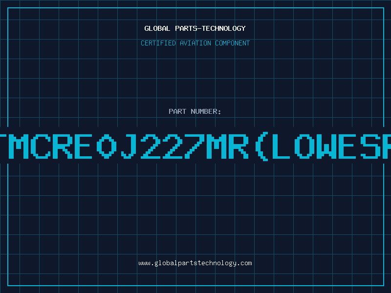Click the M preceding C in the part number
391x293 pixels.
(x=19, y=146)
